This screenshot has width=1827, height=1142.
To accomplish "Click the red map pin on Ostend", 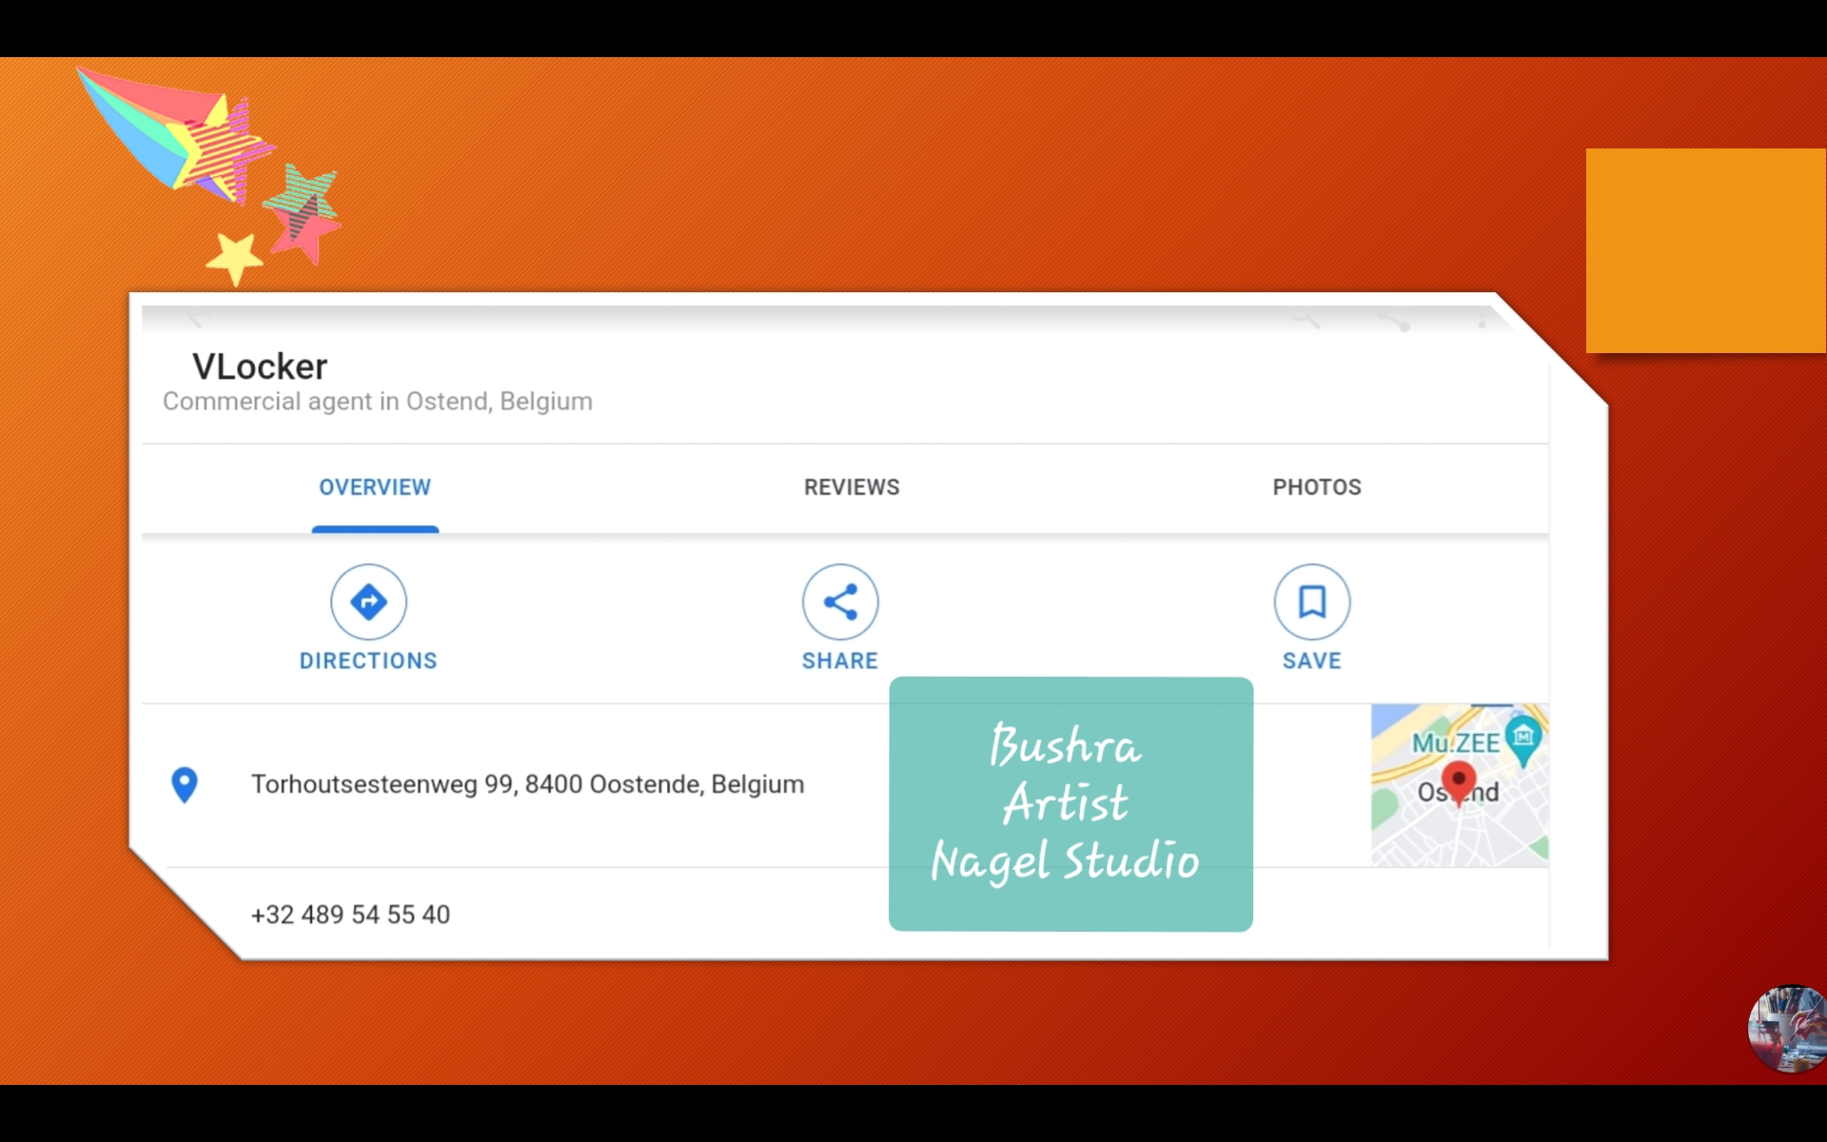I will click(1458, 782).
